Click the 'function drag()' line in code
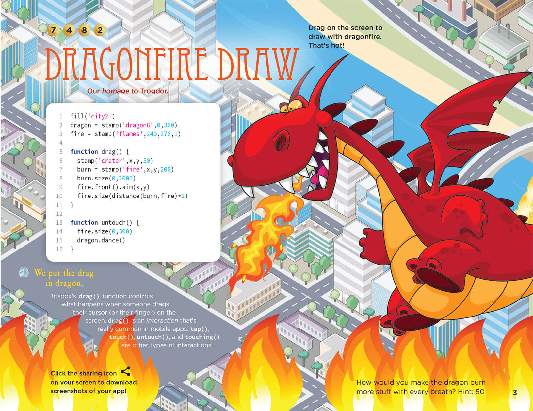533x411 pixels. click(x=100, y=152)
